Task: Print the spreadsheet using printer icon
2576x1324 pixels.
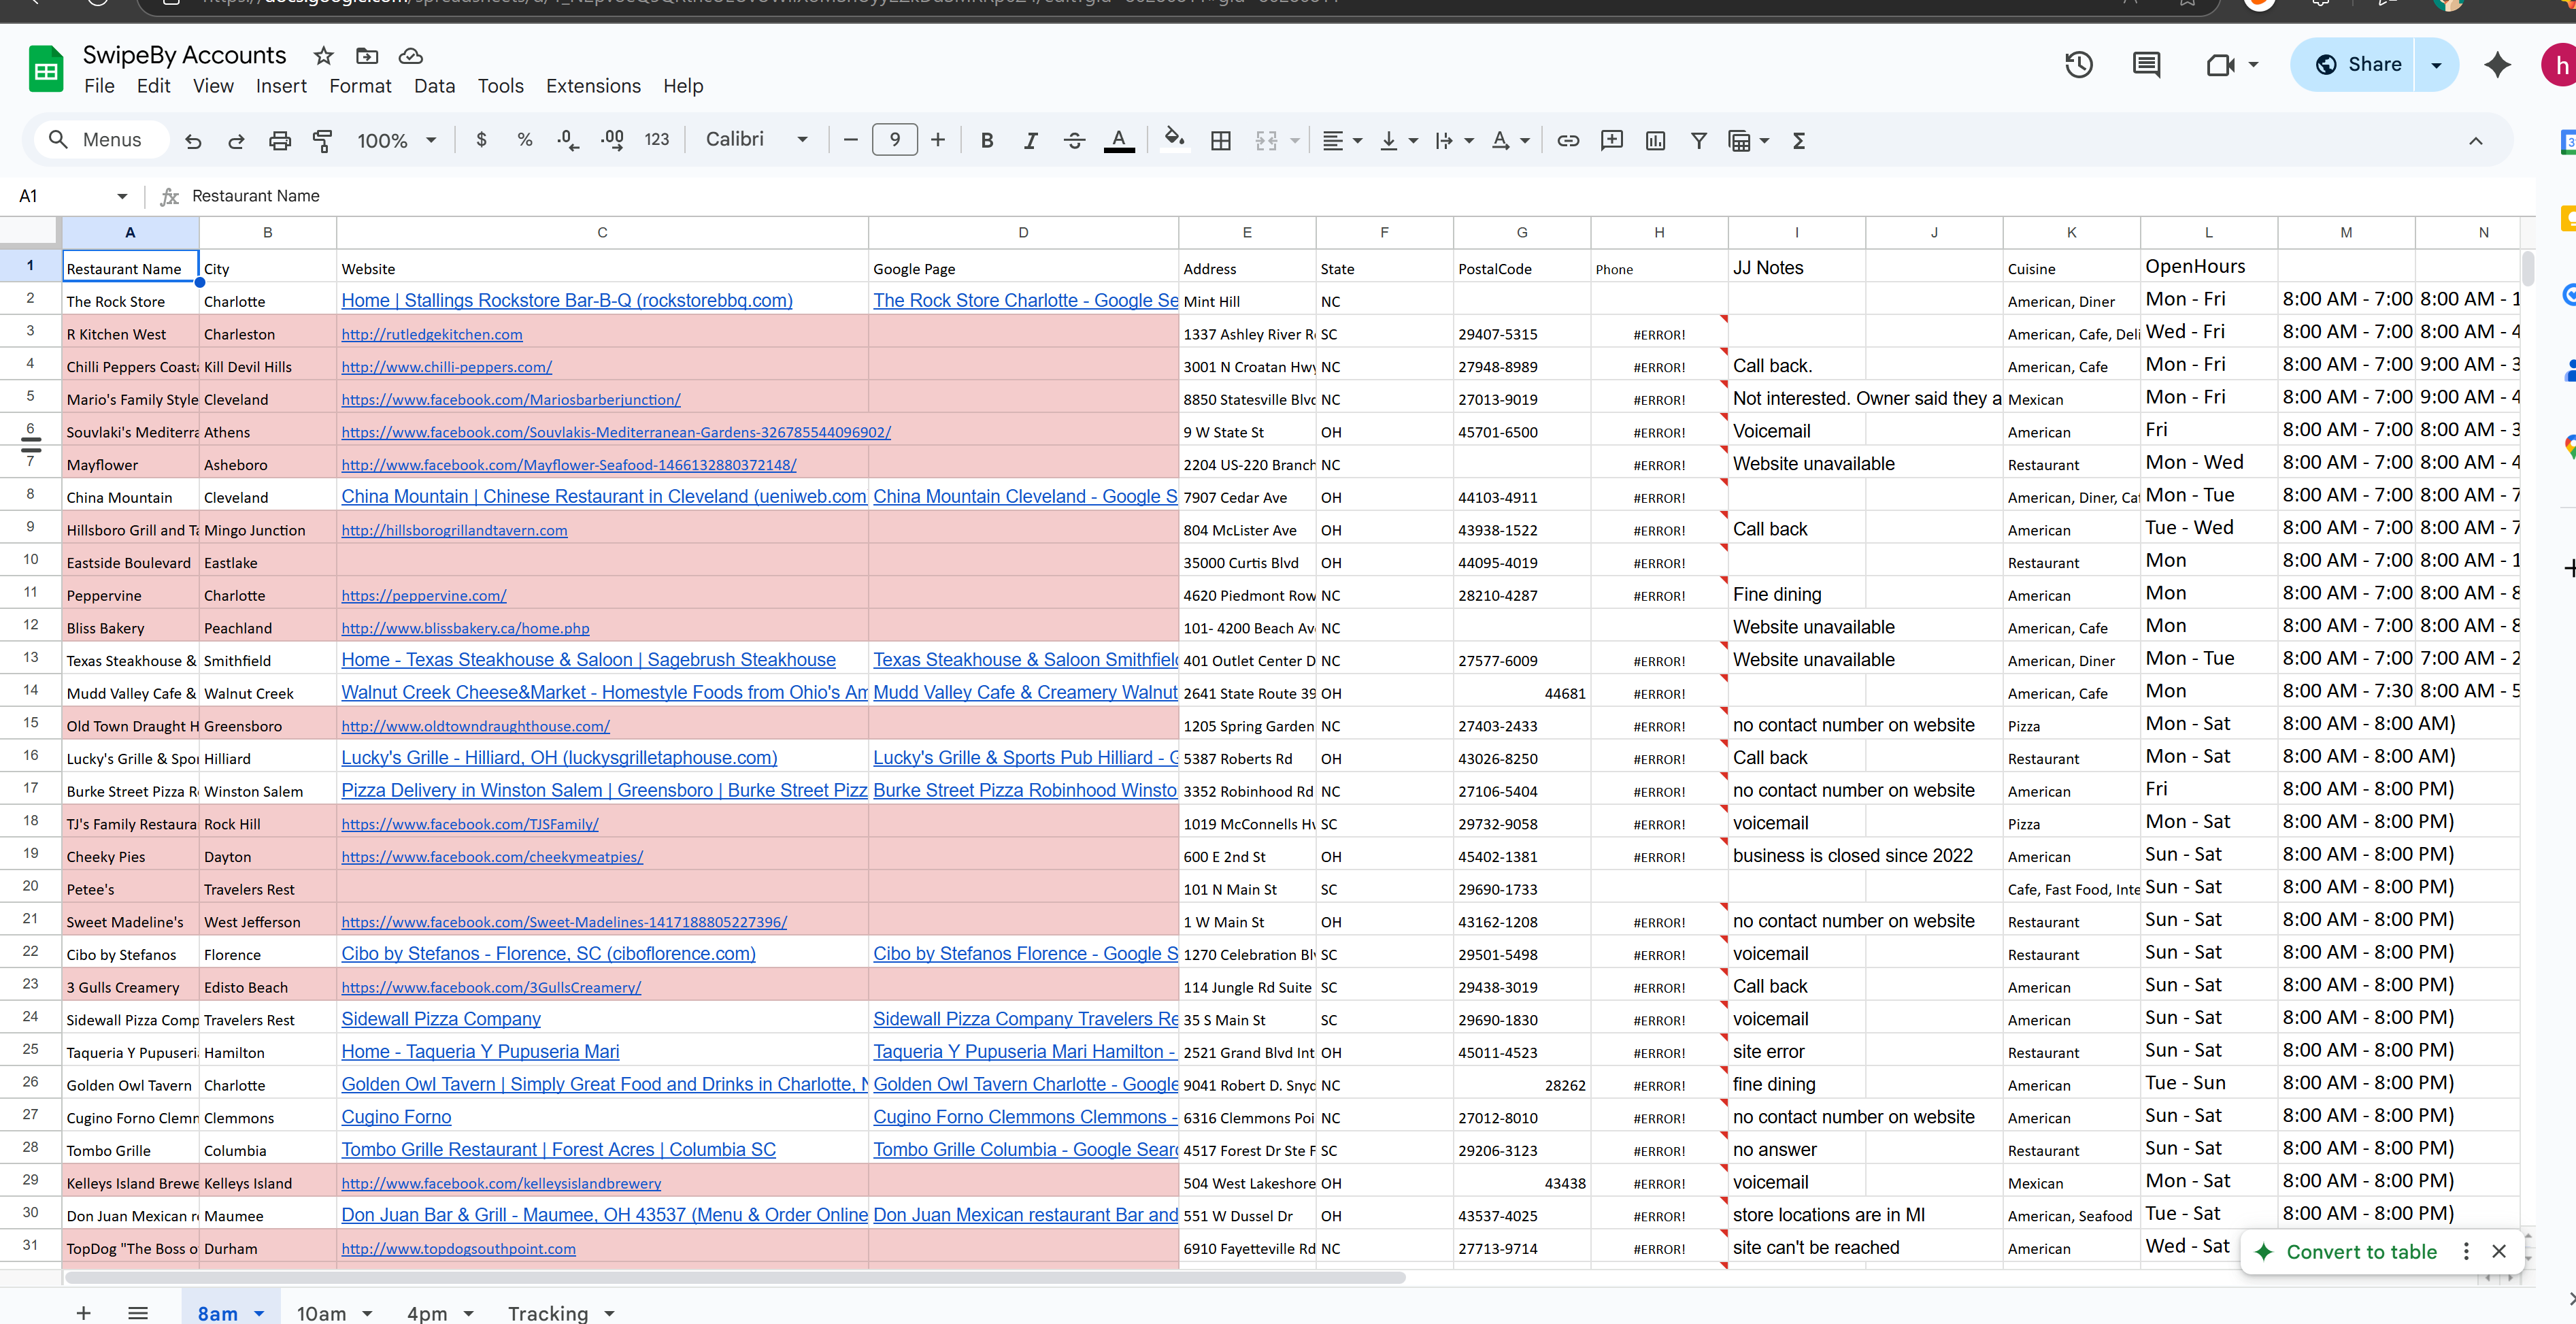Action: [280, 141]
